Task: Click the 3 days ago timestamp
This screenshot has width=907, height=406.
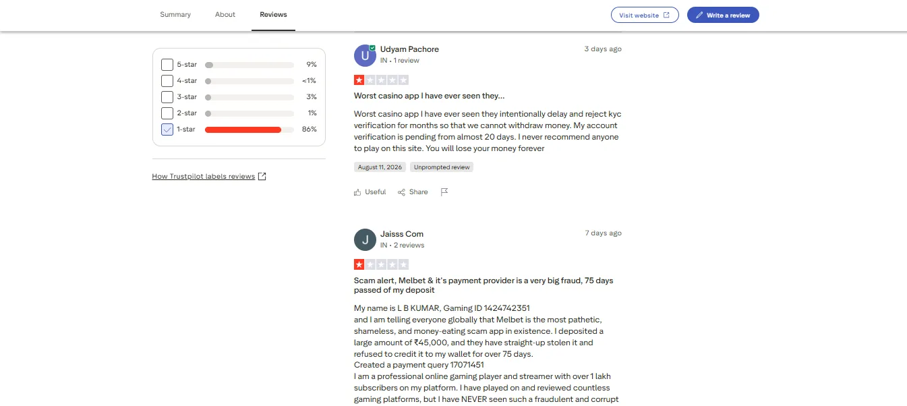Action: [603, 49]
